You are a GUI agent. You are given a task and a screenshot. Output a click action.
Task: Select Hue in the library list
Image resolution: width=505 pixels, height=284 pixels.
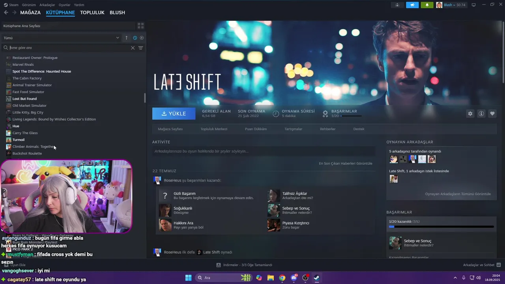click(x=16, y=126)
